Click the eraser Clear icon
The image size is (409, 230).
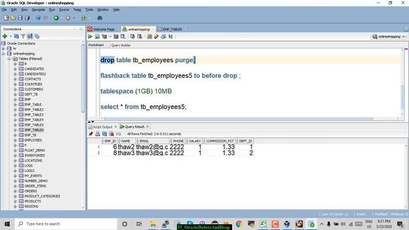click(x=156, y=36)
